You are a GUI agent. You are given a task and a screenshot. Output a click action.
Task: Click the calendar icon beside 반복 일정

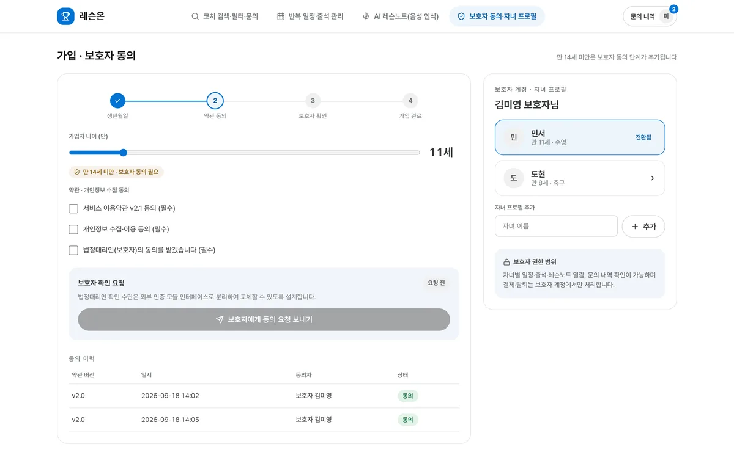click(281, 16)
